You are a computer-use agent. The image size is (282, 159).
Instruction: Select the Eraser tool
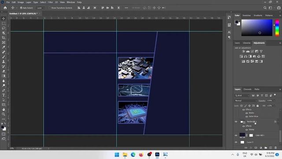(x=4, y=71)
